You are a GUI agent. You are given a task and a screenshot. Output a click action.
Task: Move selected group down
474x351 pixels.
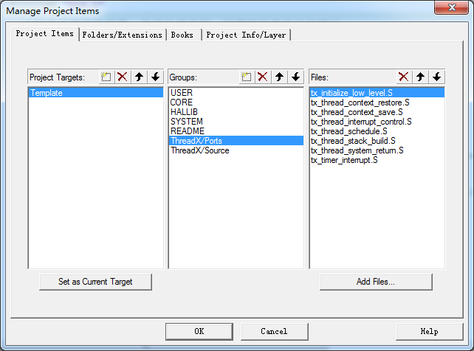[x=295, y=77]
